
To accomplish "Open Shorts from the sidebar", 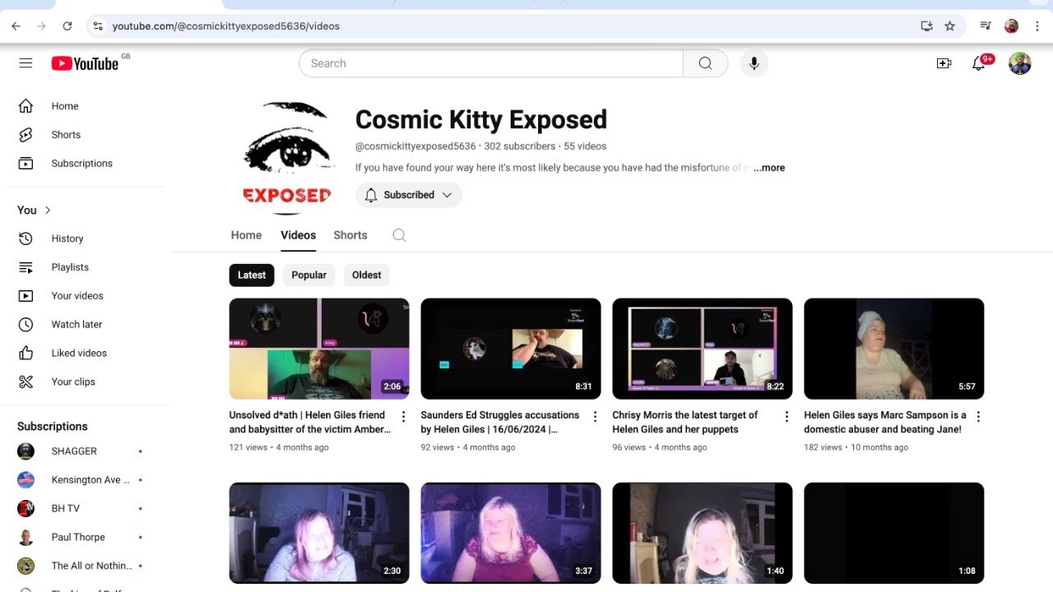I will [66, 135].
